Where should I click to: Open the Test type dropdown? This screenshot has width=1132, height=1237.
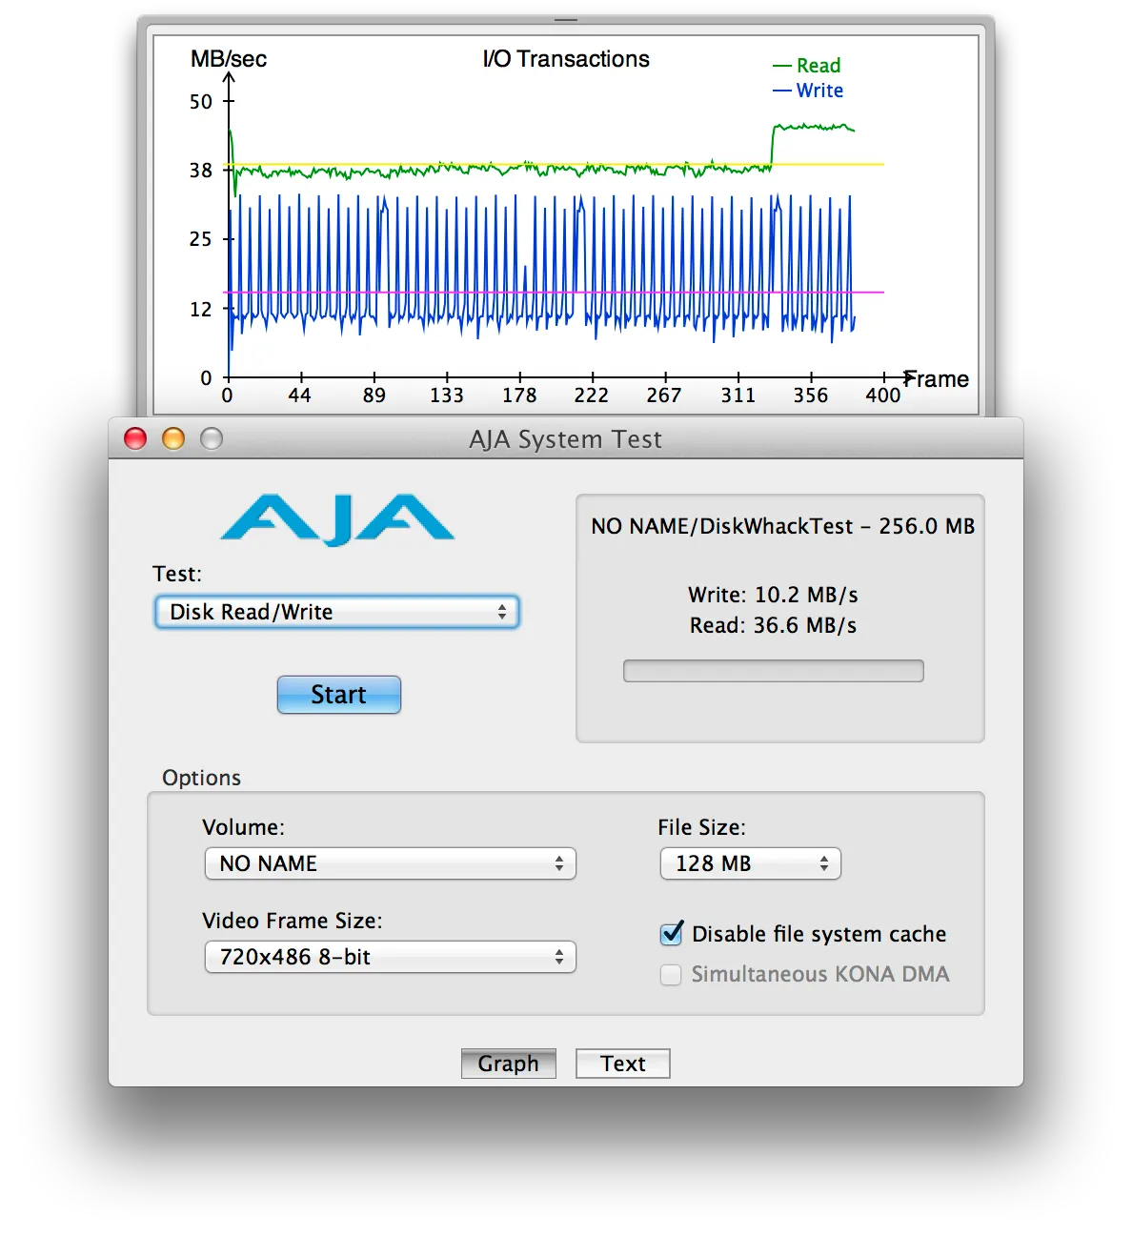(x=336, y=612)
